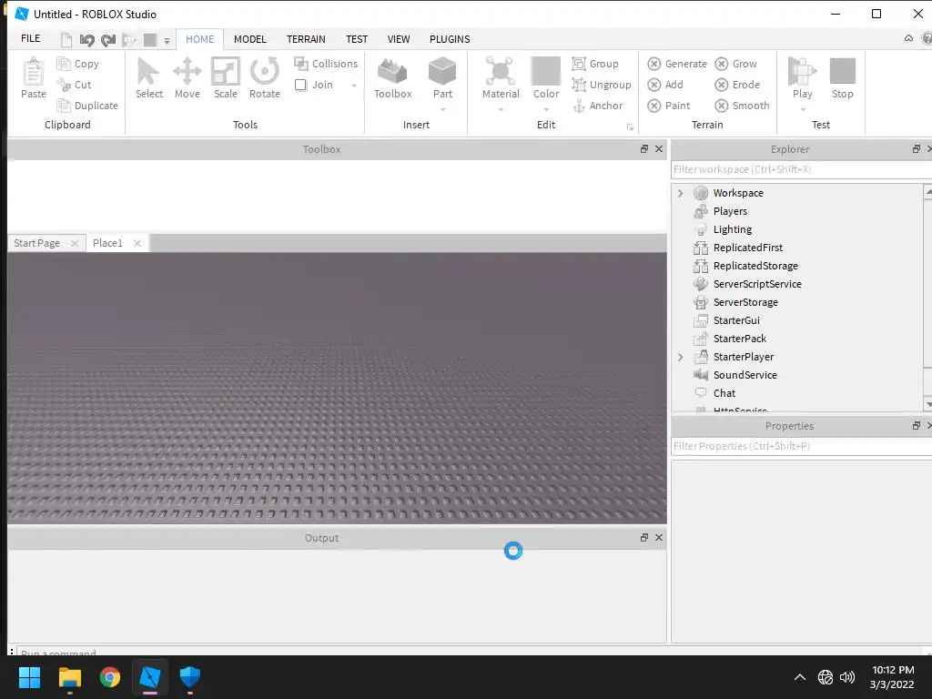Open the Toolbox from the ribbon
Viewport: 932px width, 699px height.
pyautogui.click(x=392, y=78)
